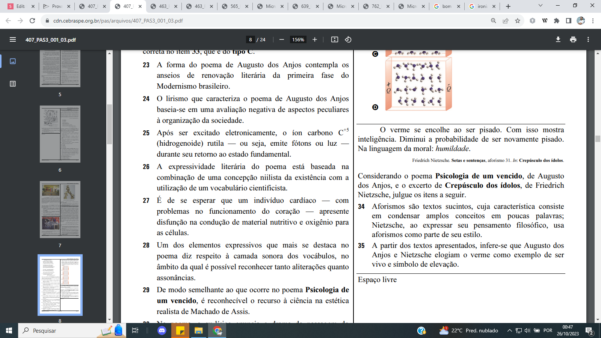Click taskbar search box 'Pesquisar'
Screen dimensions: 601x338
[71, 330]
